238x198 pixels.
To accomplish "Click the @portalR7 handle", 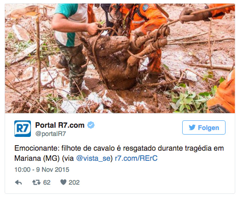I will [x=51, y=134].
